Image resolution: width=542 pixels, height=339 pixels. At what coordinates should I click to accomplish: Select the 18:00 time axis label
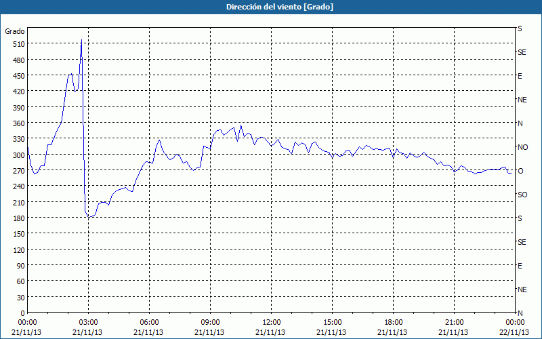point(394,323)
